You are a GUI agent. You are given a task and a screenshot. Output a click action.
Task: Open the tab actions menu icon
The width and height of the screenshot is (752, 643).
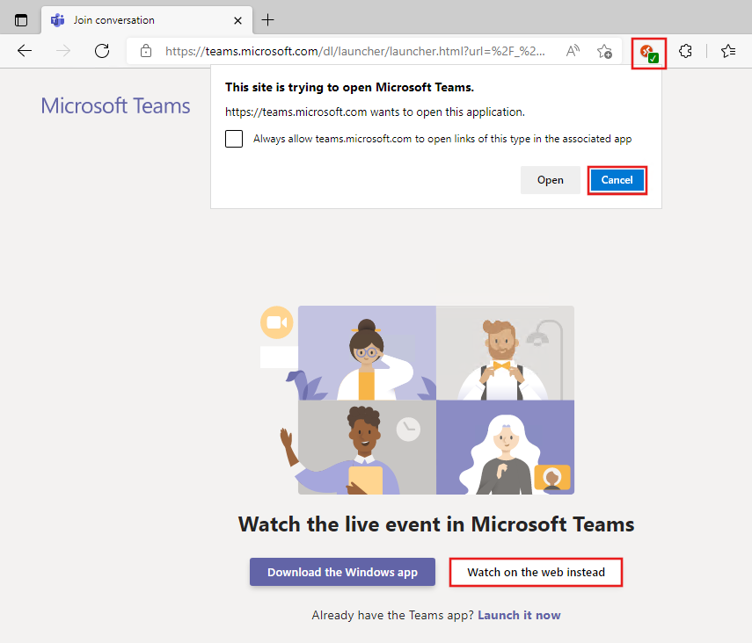pos(21,20)
